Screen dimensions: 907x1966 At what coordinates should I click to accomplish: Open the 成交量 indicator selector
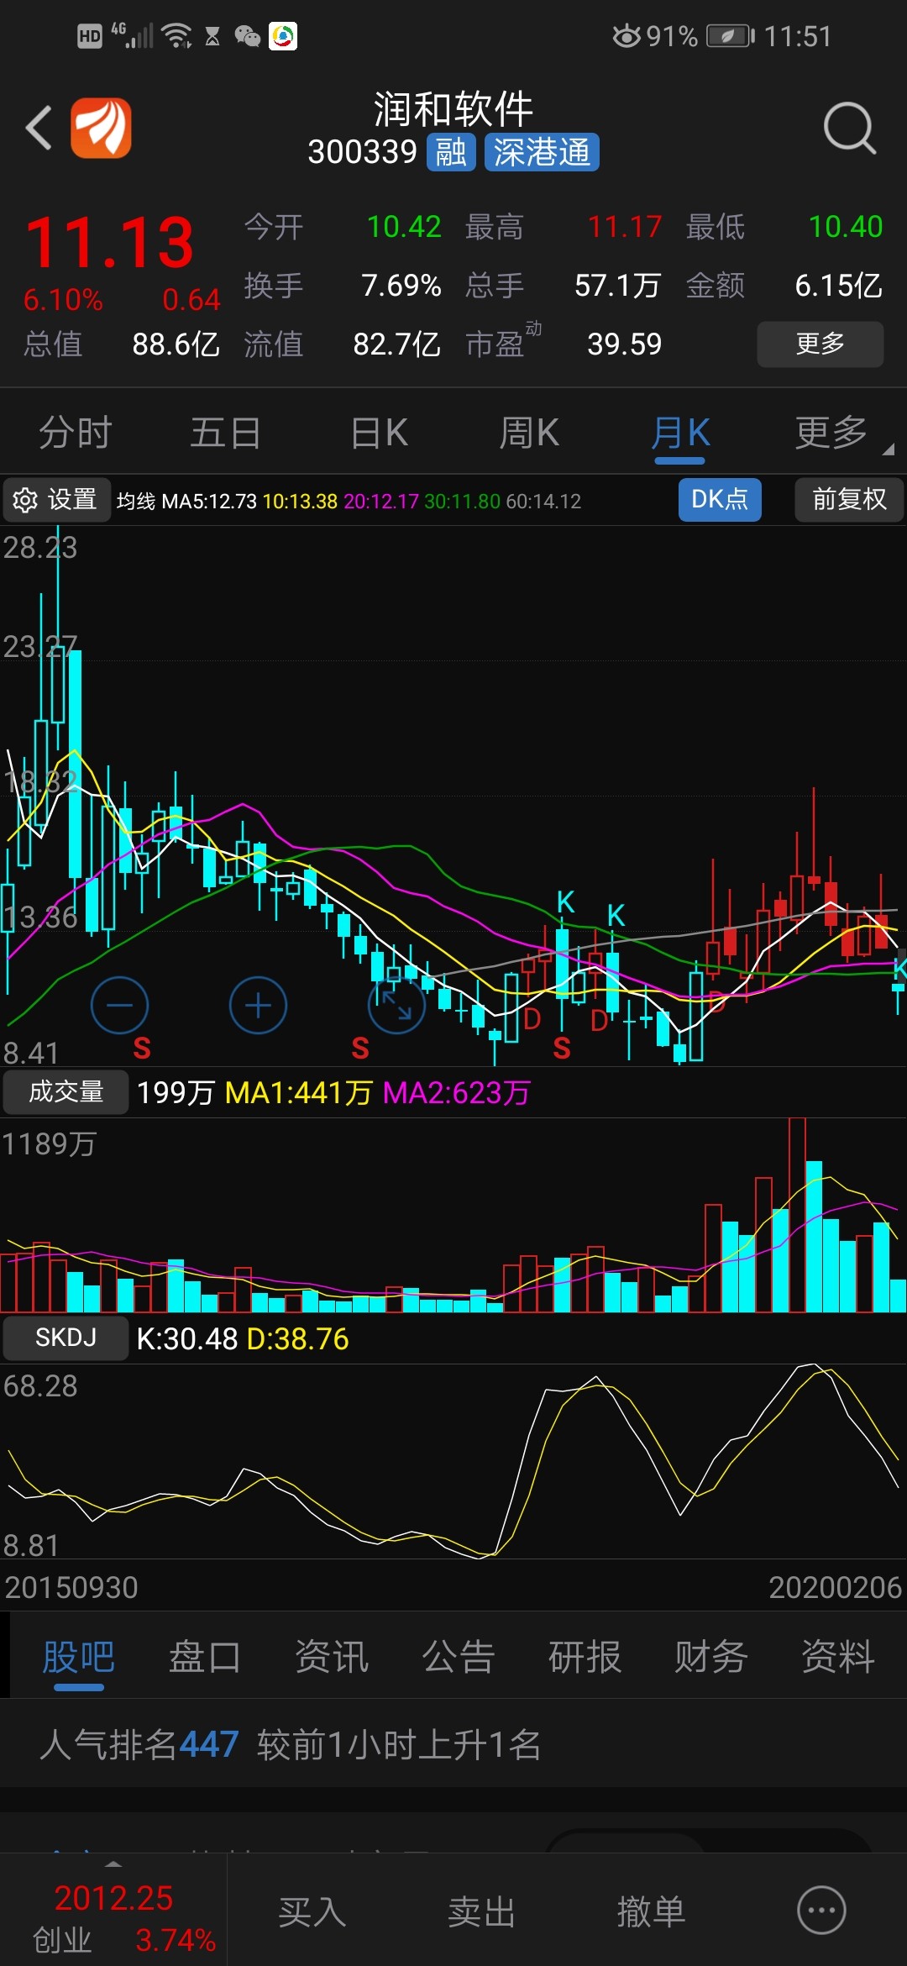66,1092
